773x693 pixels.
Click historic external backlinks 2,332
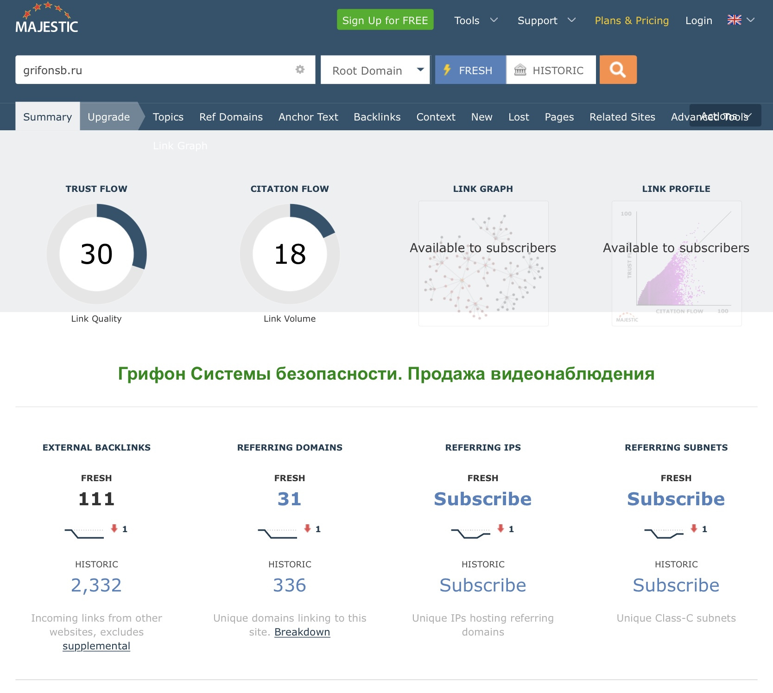96,585
